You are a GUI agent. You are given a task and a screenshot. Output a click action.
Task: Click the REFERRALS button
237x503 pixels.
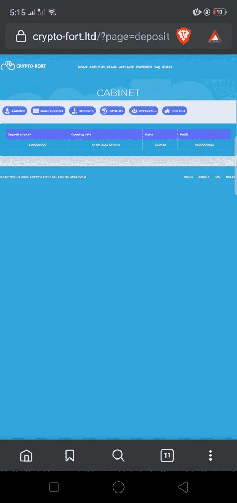144,111
